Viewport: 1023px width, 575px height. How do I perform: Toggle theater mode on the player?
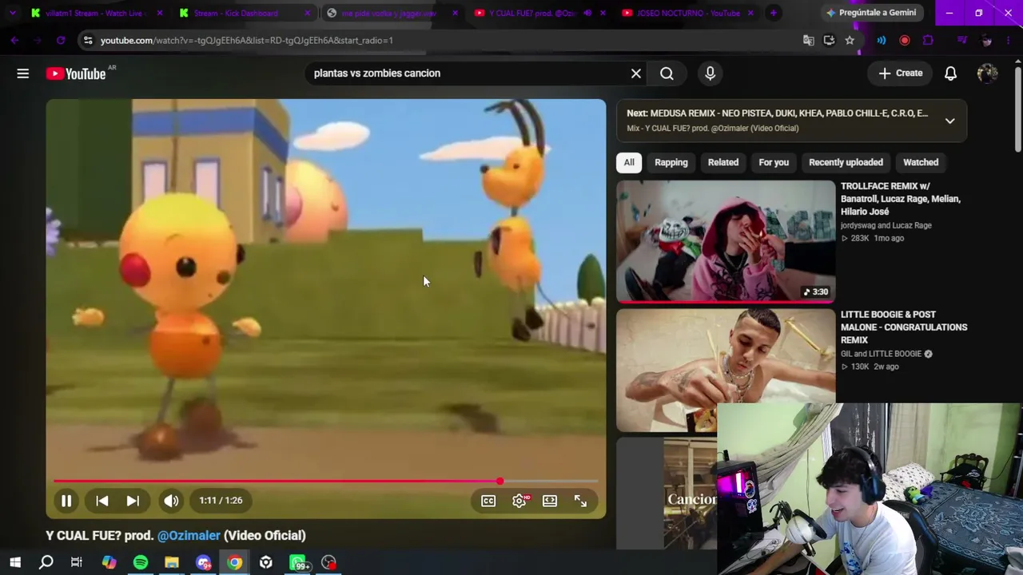(550, 501)
